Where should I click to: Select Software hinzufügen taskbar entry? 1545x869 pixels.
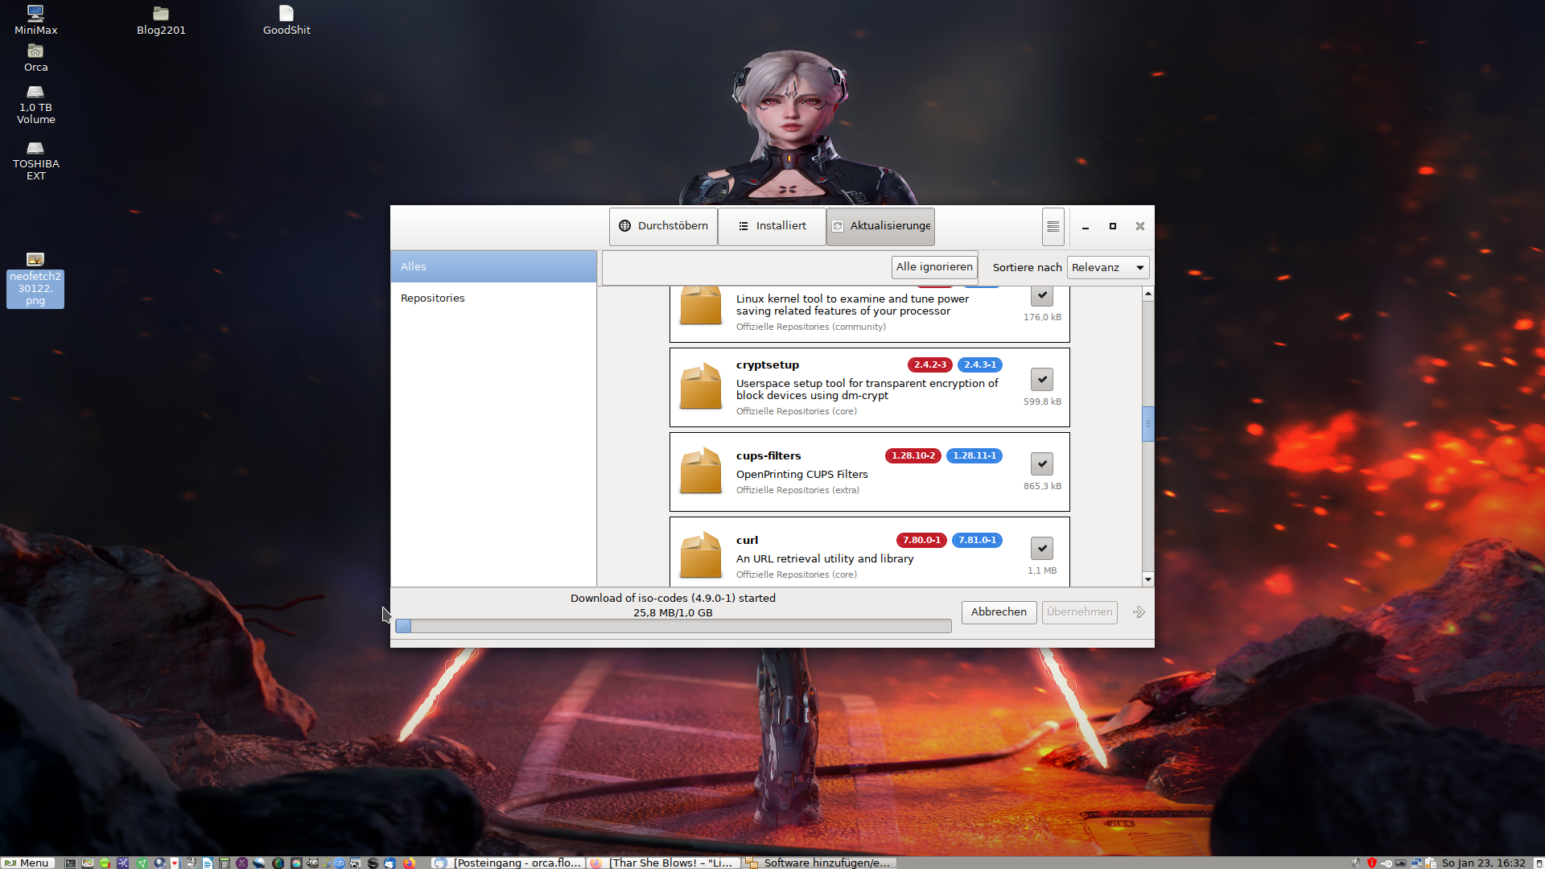[x=818, y=863]
